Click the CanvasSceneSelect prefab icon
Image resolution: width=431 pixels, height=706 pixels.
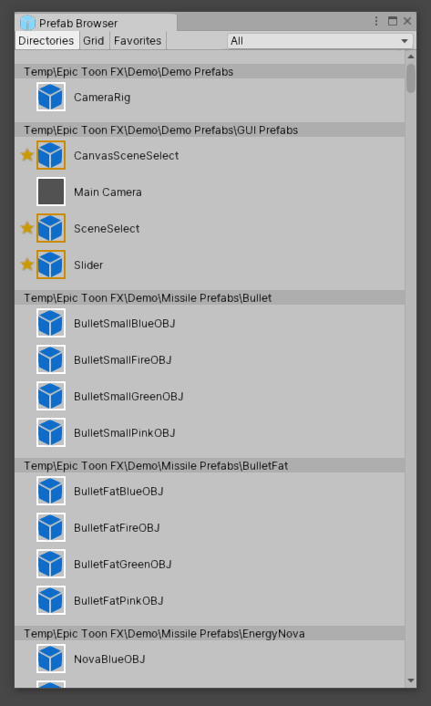pos(51,155)
